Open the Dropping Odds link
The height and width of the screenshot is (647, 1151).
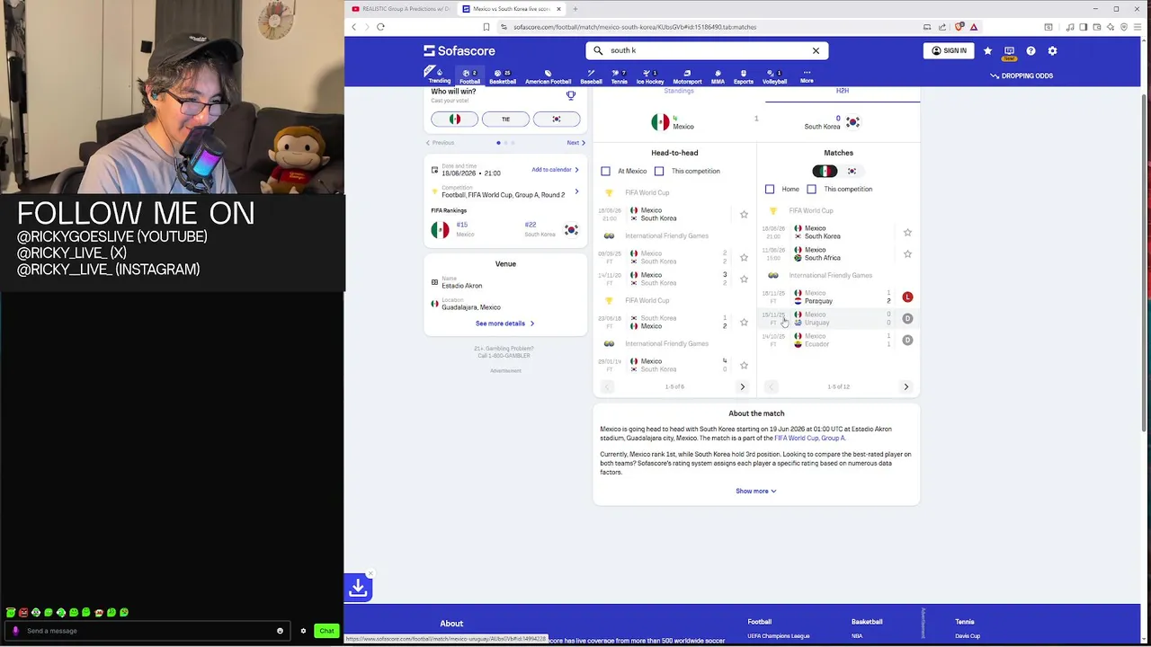(1022, 76)
